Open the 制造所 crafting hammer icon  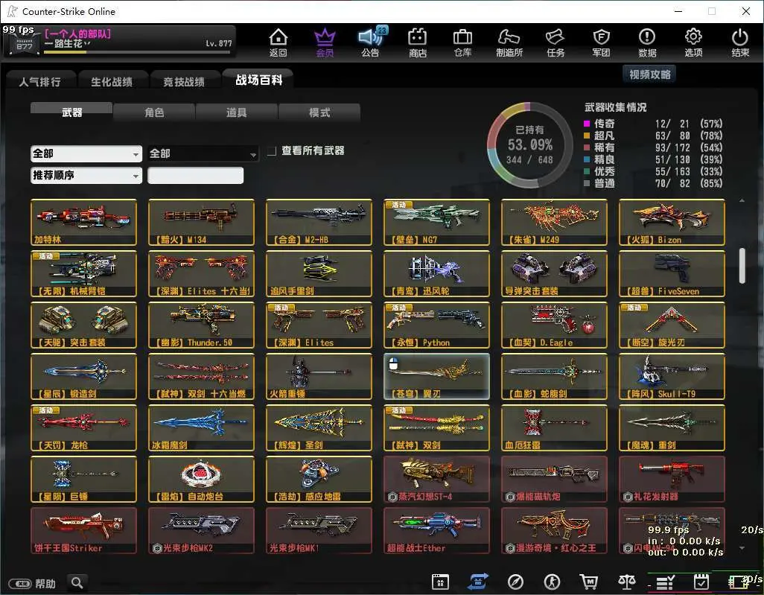click(509, 42)
